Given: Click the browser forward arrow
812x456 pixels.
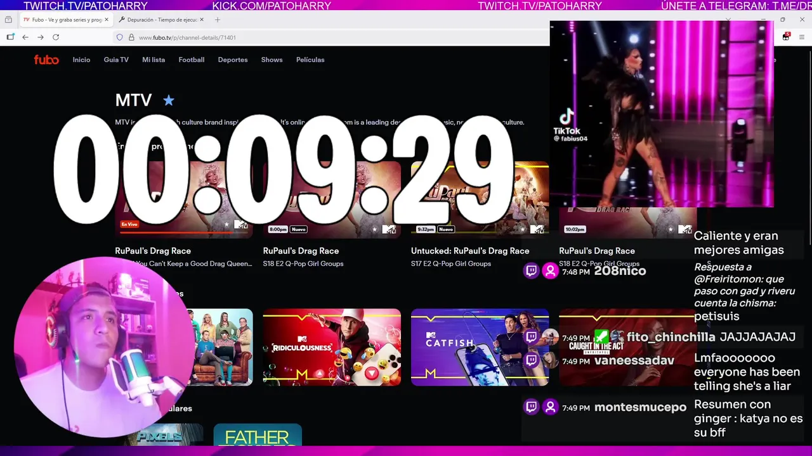Looking at the screenshot, I should click(41, 37).
